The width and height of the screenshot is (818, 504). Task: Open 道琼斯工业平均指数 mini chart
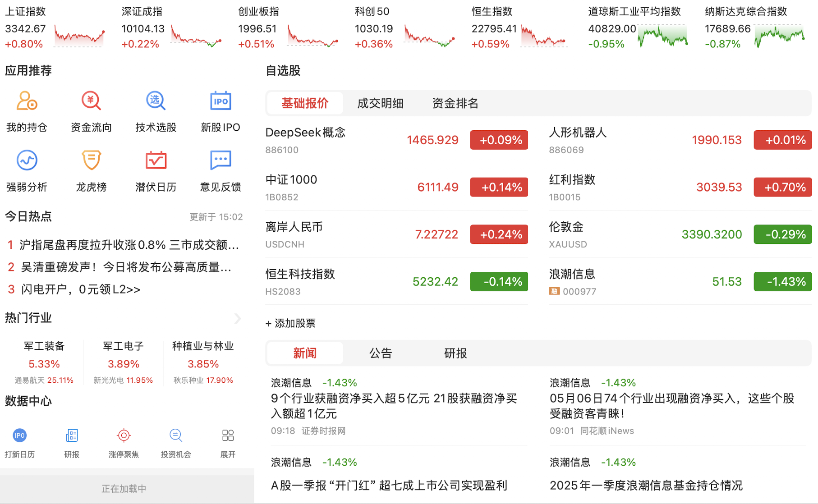point(662,36)
